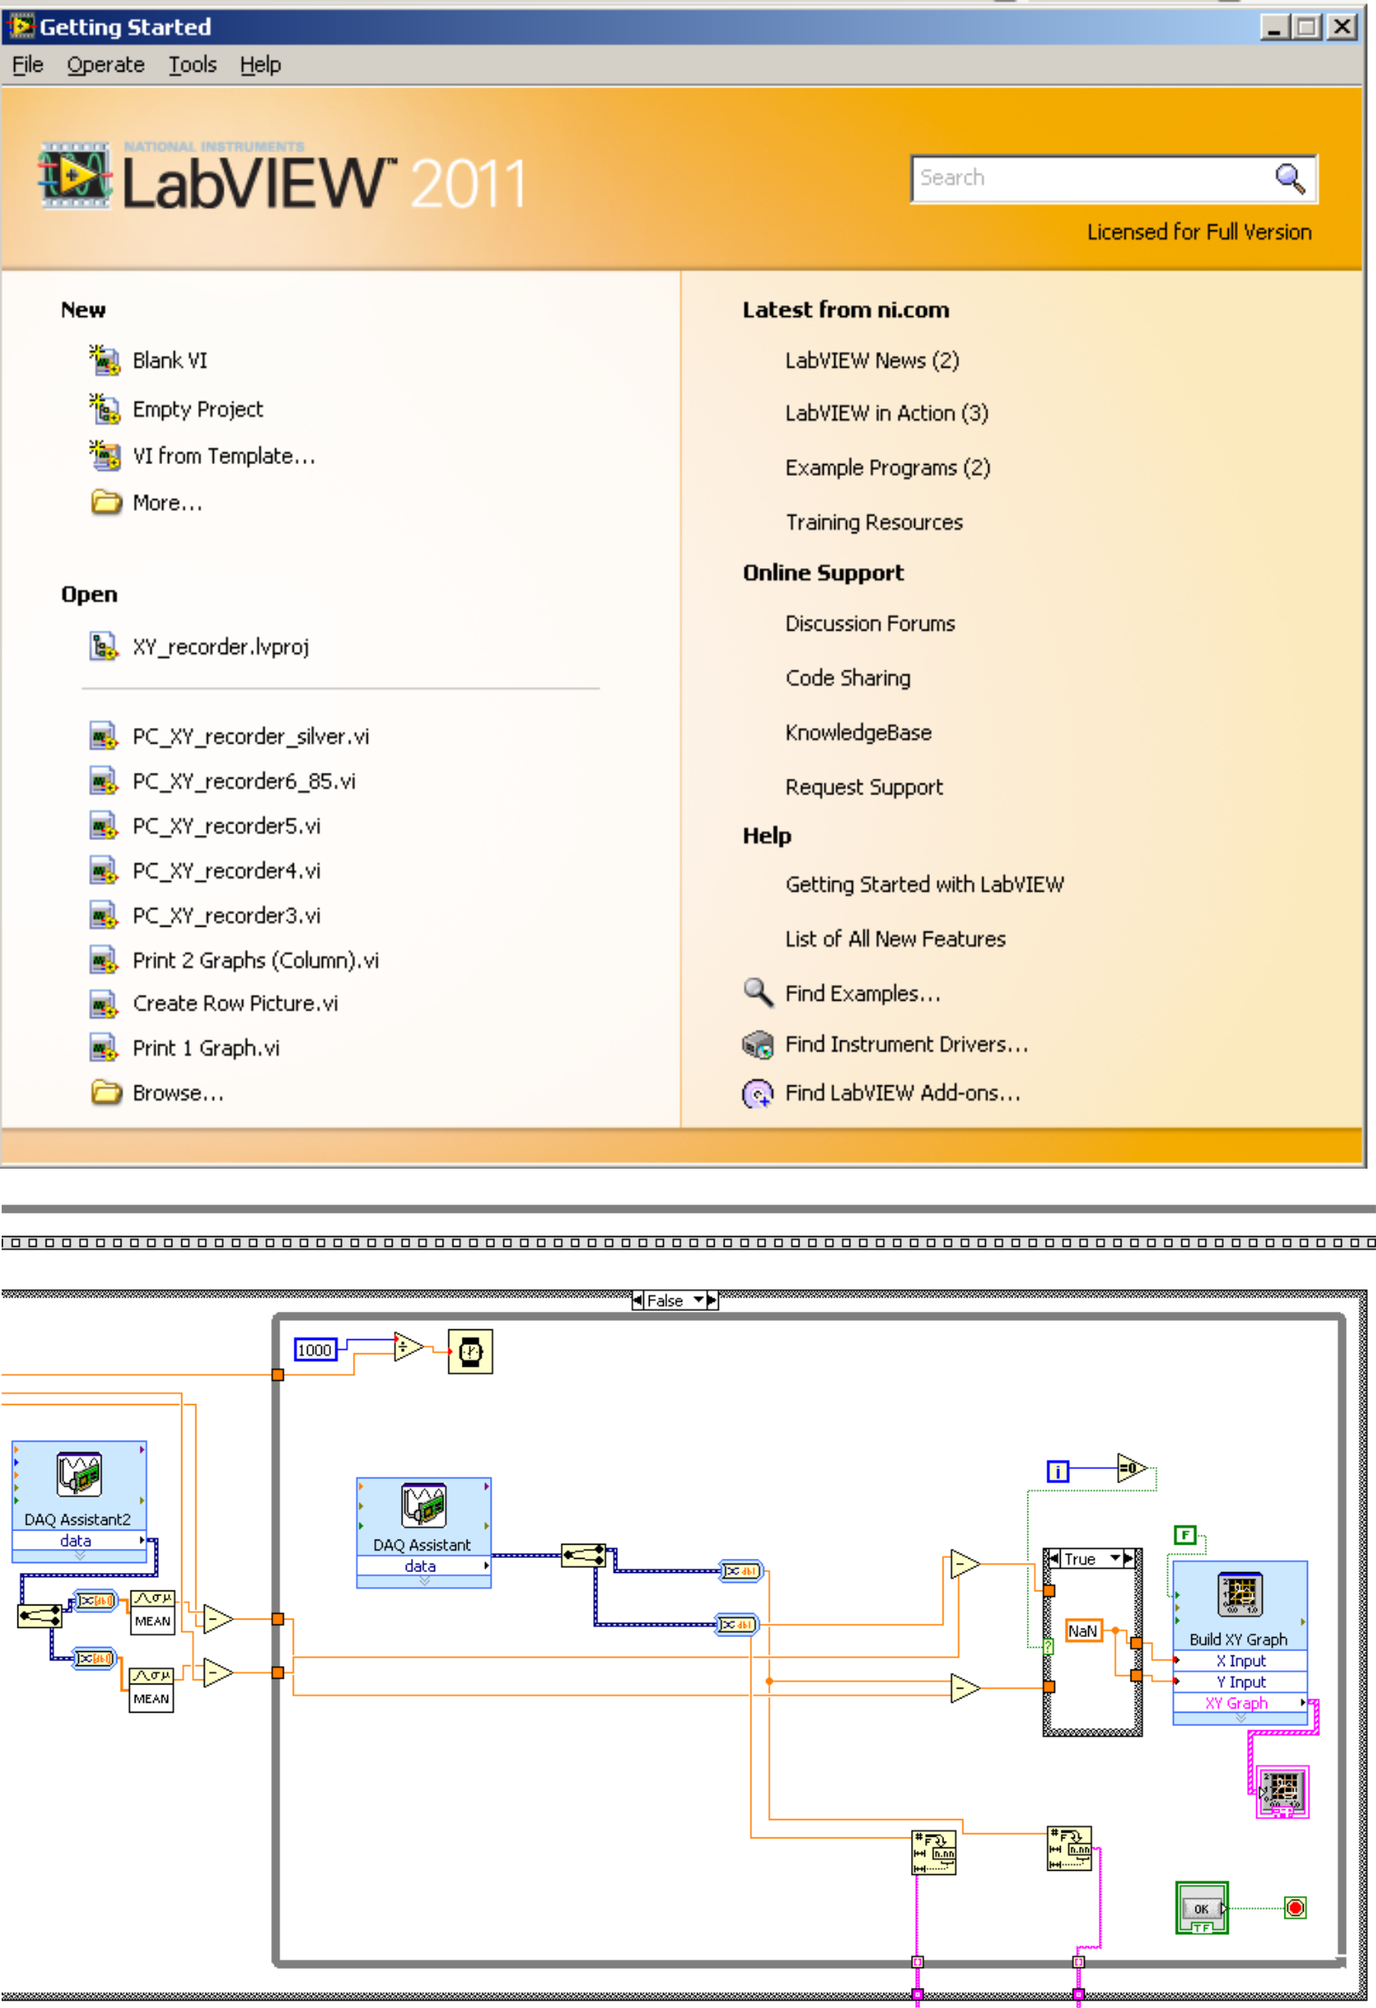This screenshot has width=1376, height=2008.
Task: Select the 1000 numeric constant
Action: tap(314, 1349)
